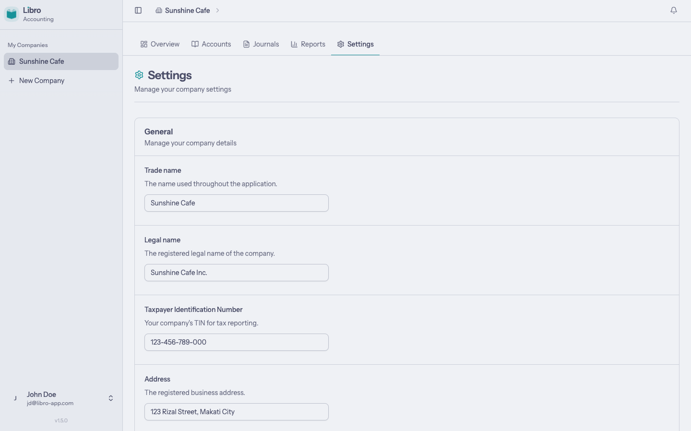
Task: Go to the Journals tab
Action: coord(261,44)
